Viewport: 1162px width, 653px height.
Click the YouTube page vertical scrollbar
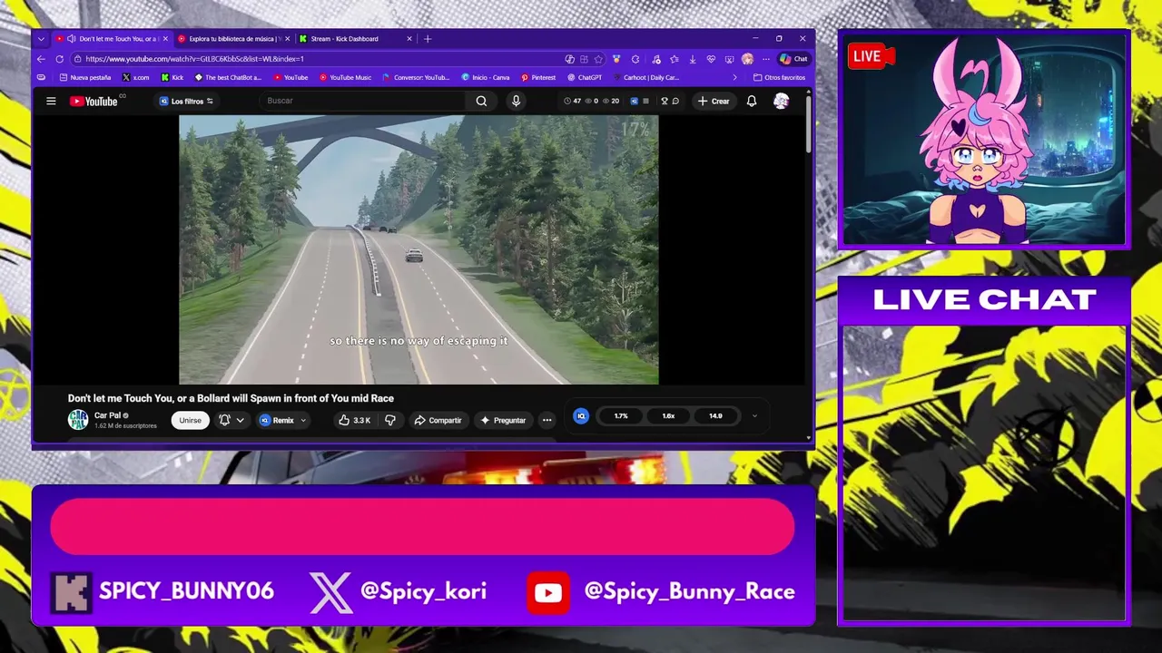coord(808,122)
